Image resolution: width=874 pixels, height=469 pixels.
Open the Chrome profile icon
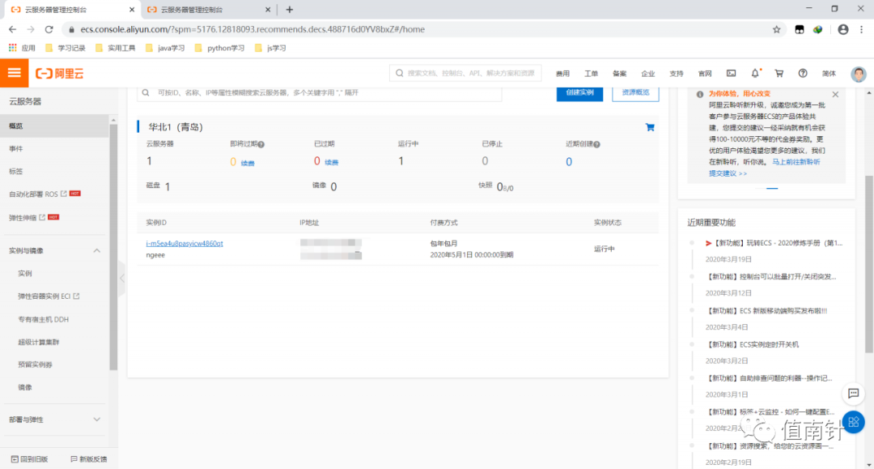[842, 29]
